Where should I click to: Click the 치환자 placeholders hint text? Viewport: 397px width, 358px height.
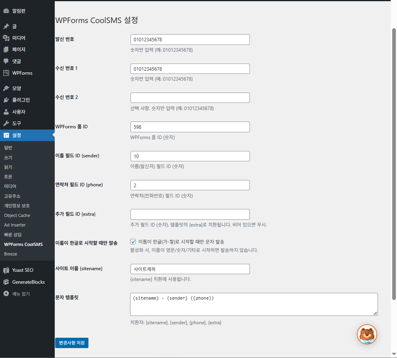coord(176,323)
